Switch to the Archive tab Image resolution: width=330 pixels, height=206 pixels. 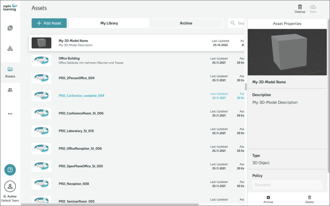coord(186,23)
